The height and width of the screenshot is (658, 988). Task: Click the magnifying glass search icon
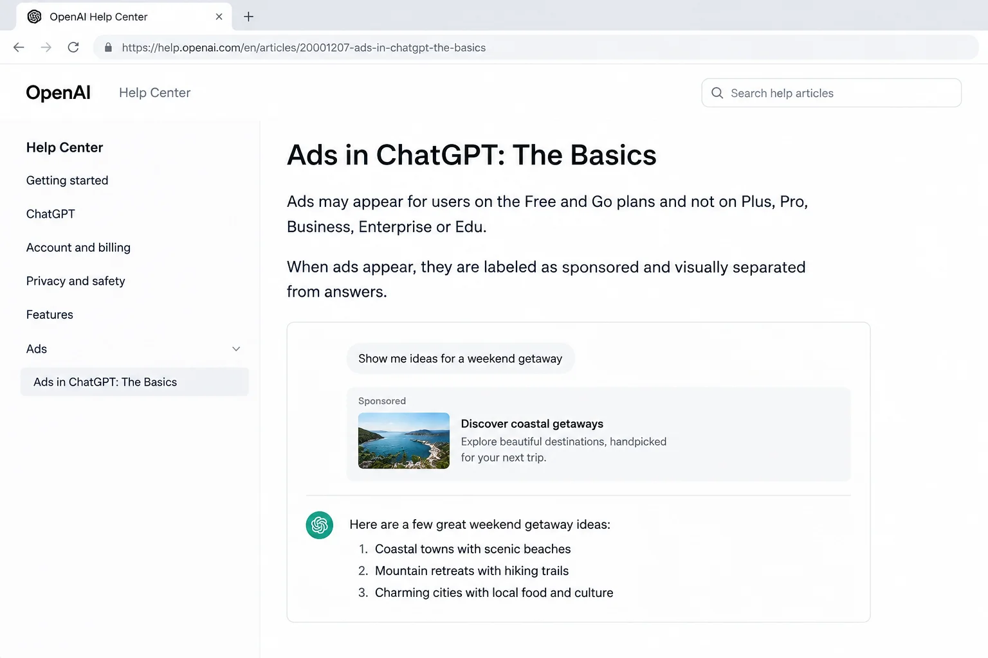tap(717, 93)
